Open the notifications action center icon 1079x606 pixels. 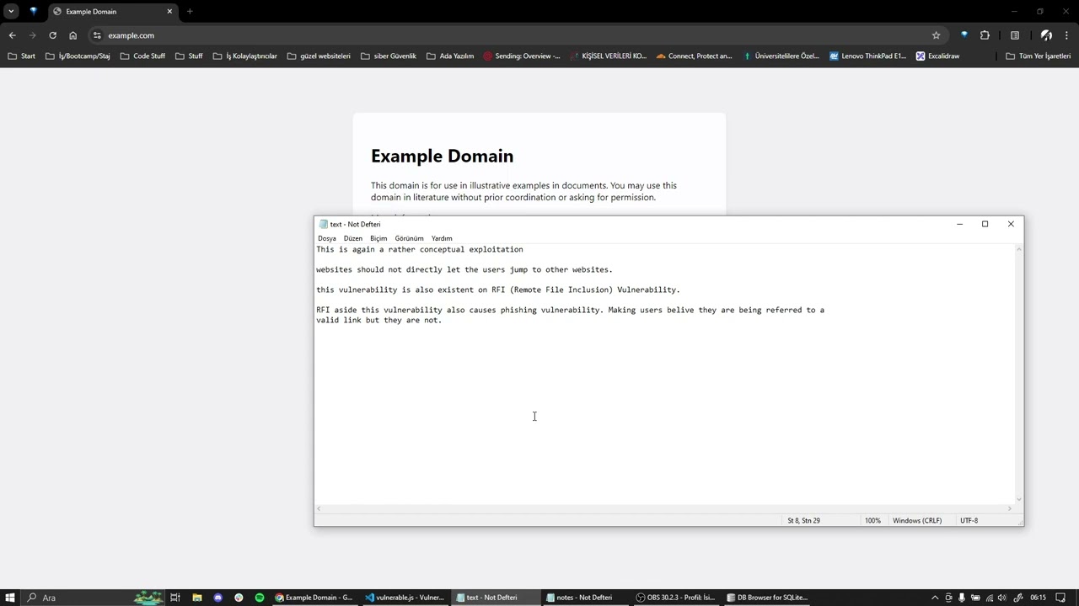click(1060, 598)
